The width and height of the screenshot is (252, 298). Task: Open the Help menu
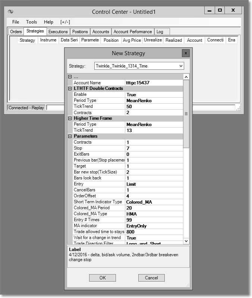[x=48, y=22]
